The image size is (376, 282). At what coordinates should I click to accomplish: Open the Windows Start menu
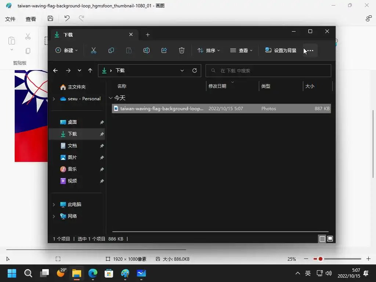tap(12, 273)
